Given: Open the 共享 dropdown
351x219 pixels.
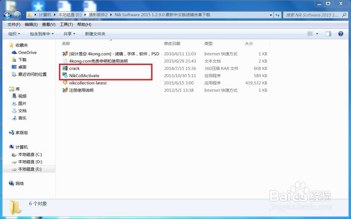Looking at the screenshot, I should click(69, 34).
